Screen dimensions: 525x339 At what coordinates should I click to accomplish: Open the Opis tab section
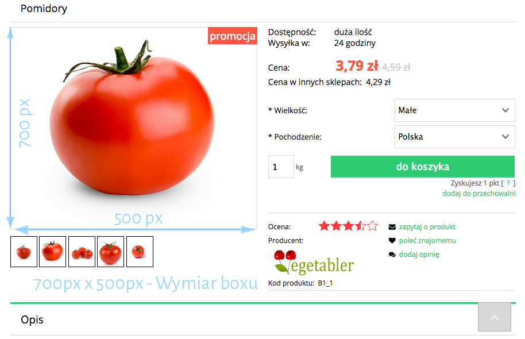pos(32,319)
